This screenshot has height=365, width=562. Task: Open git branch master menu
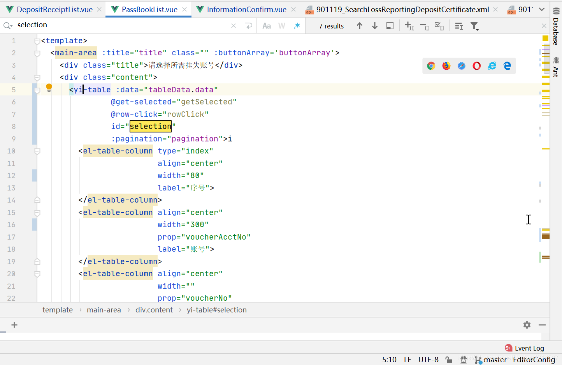(x=491, y=360)
